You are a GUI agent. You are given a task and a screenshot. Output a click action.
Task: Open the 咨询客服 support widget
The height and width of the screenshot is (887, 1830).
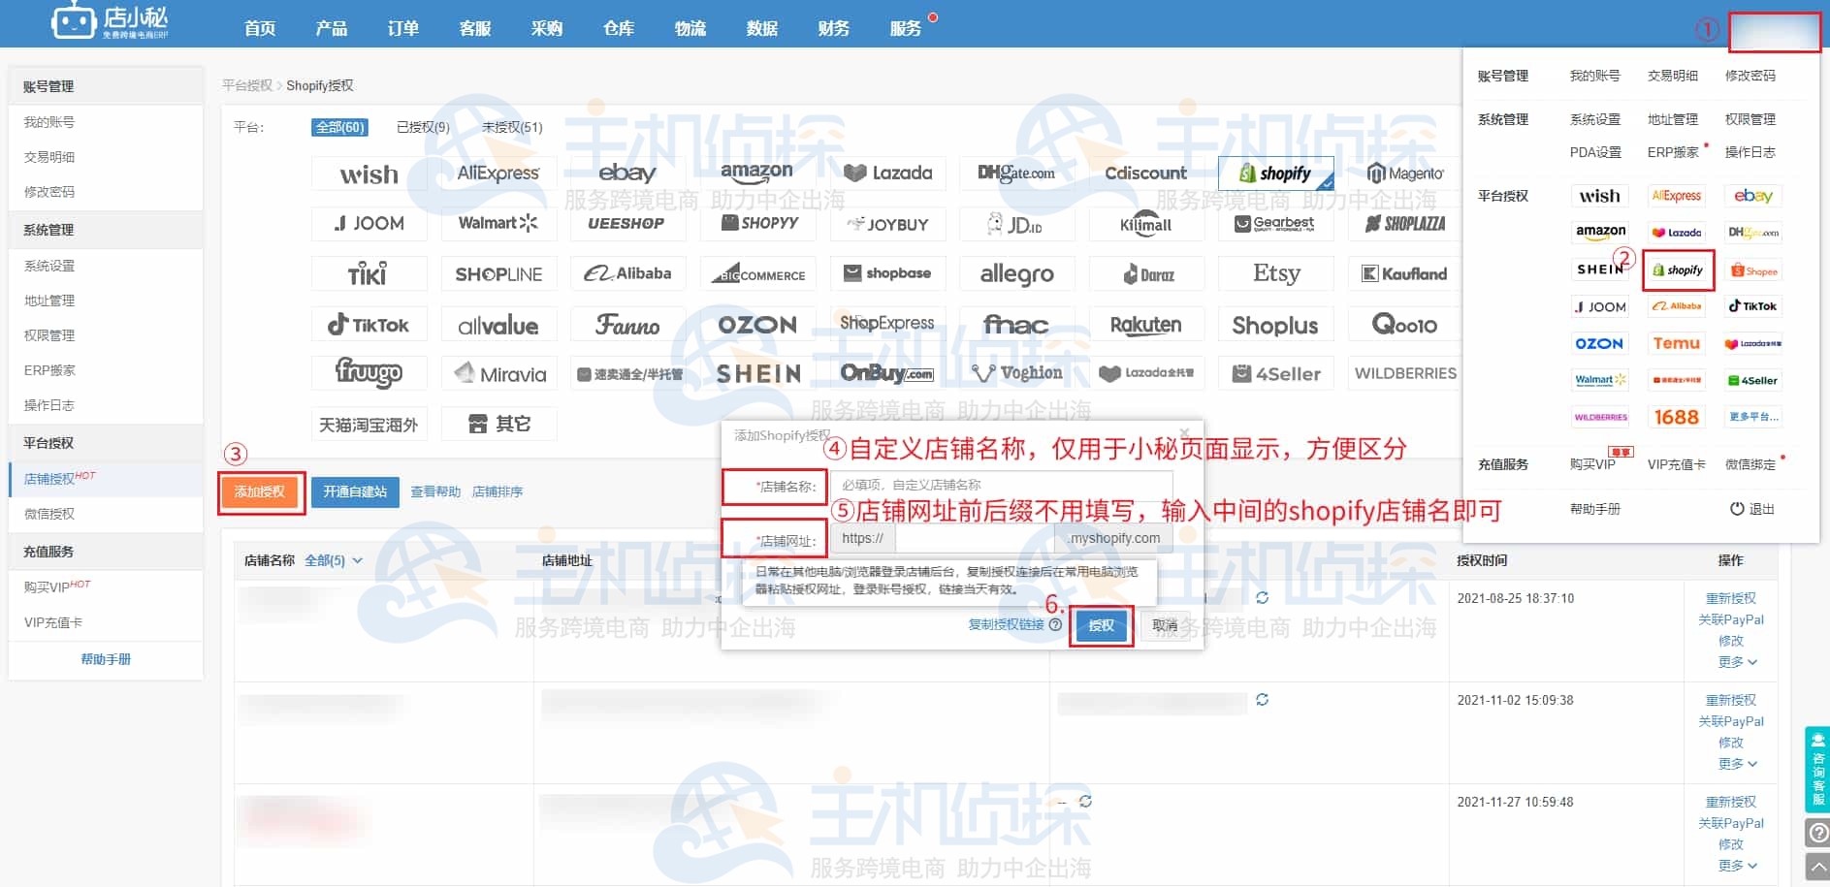click(x=1817, y=769)
